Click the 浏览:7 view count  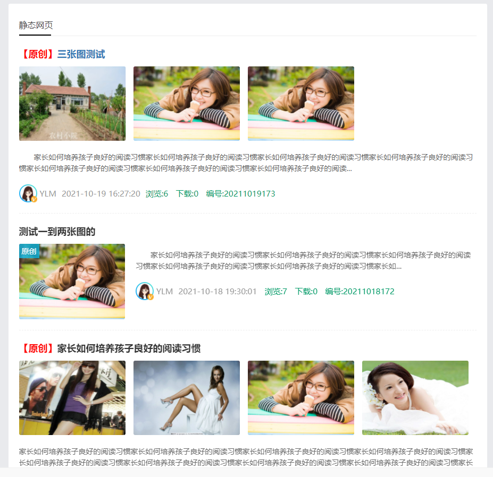tap(275, 292)
